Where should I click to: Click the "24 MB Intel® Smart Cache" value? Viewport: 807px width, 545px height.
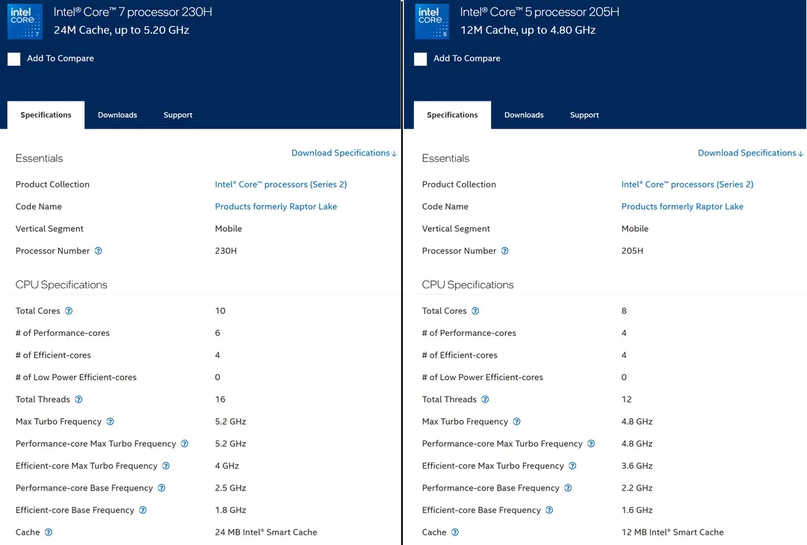[266, 532]
